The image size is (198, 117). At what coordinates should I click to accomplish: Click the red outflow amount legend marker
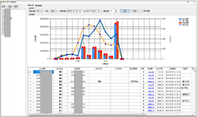coord(180,23)
